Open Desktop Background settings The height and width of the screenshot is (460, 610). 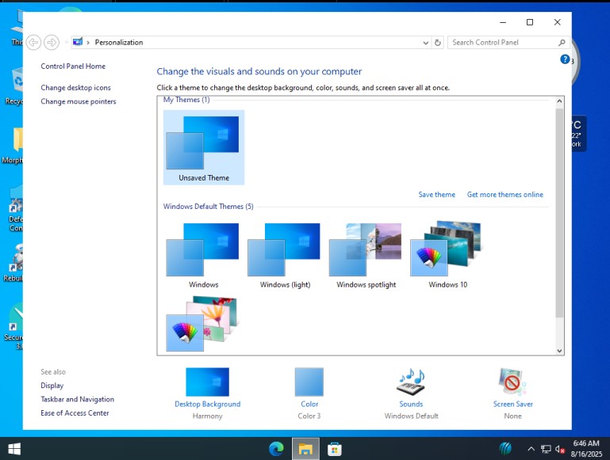pos(207,382)
